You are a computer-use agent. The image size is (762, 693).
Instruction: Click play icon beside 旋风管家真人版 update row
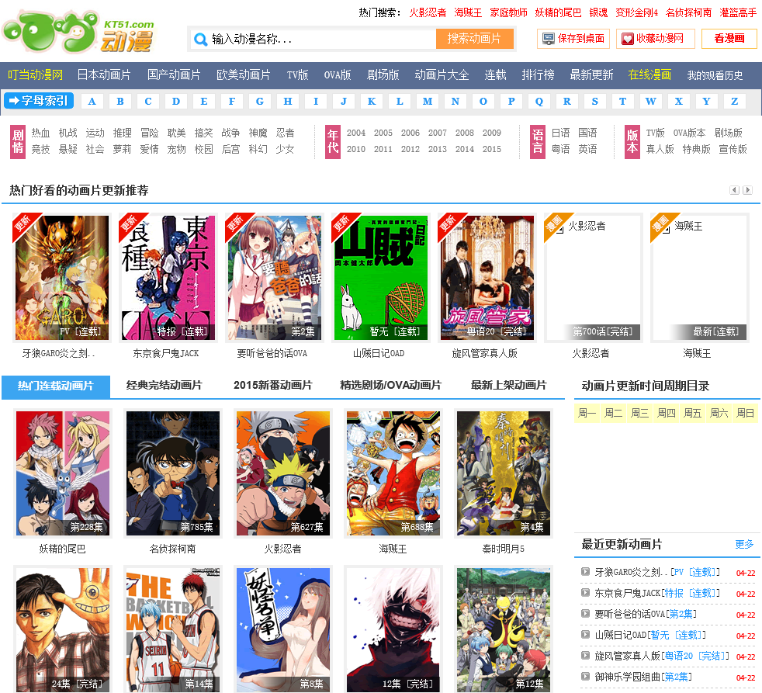point(586,655)
